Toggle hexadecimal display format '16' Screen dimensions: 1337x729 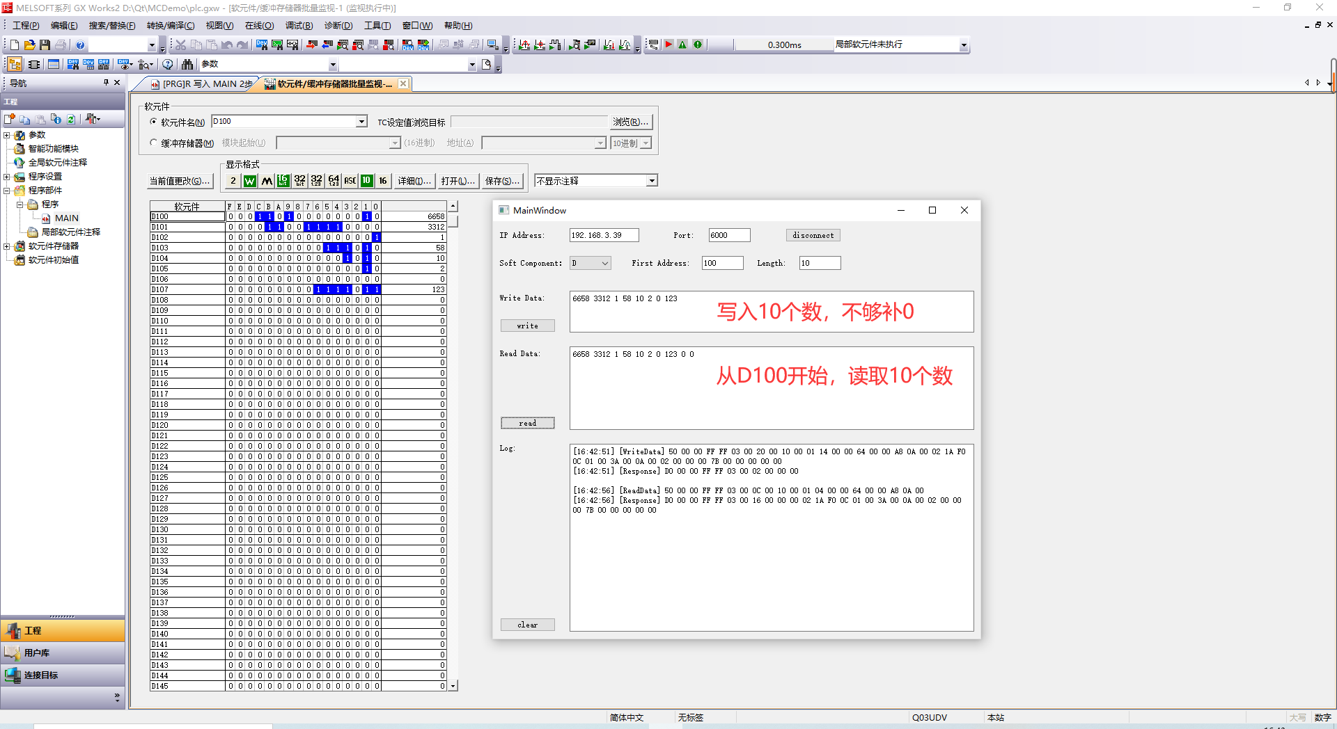point(383,181)
